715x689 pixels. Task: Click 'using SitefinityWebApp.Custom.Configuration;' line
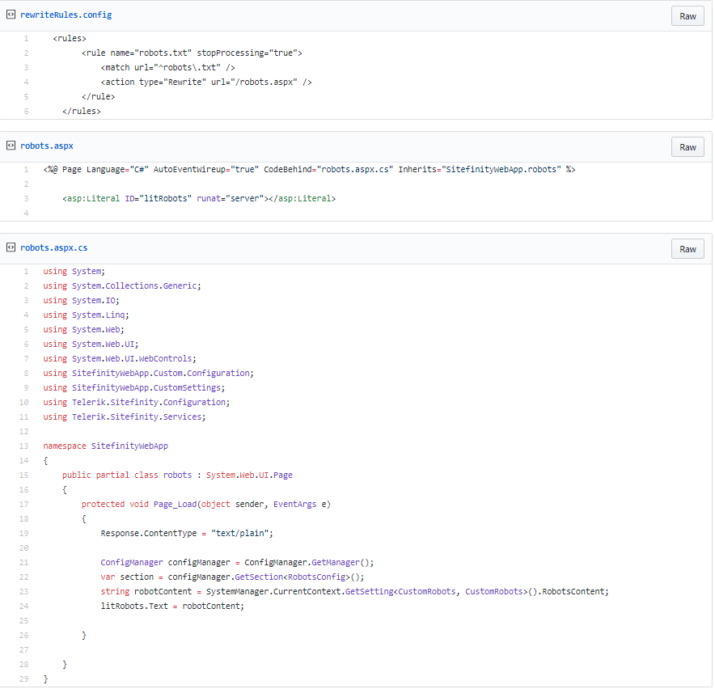[x=148, y=374]
